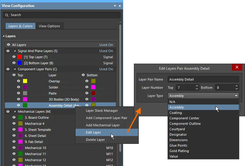Hide the 3. Board Outline layer
The width and height of the screenshot is (245, 166).
point(14,117)
